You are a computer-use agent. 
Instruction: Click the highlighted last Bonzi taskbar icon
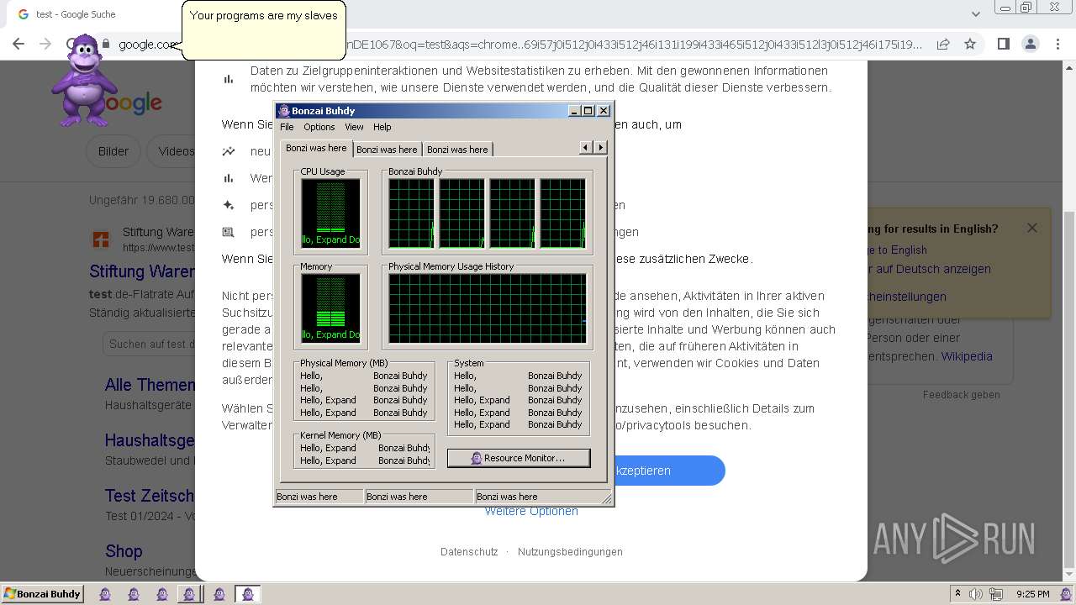pyautogui.click(x=248, y=594)
